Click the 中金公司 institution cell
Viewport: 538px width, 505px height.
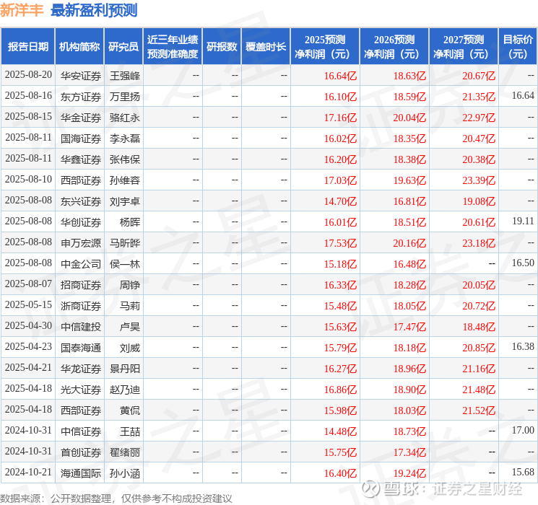[81, 264]
